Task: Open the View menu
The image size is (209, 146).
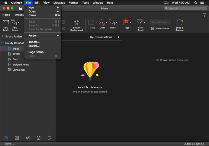Action: [46, 3]
